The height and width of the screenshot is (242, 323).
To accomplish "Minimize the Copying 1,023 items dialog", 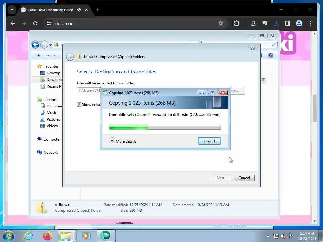I will click(x=202, y=93).
